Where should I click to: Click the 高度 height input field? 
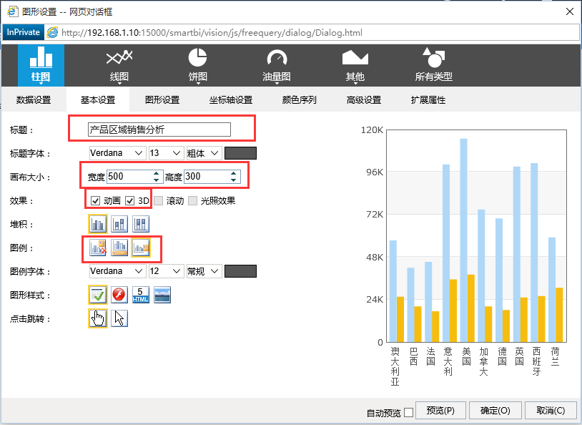tap(212, 177)
